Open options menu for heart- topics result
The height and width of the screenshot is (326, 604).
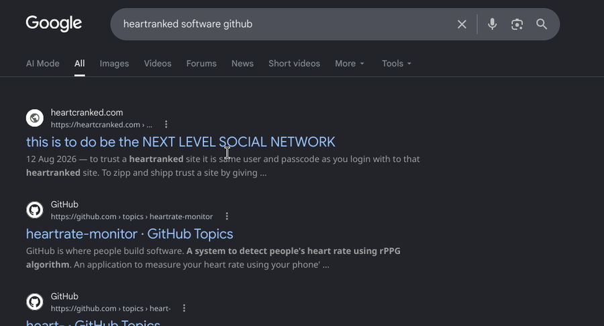(x=184, y=309)
